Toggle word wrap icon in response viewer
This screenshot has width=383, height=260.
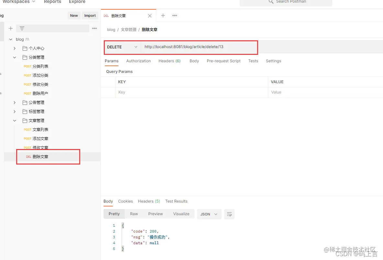(x=229, y=214)
